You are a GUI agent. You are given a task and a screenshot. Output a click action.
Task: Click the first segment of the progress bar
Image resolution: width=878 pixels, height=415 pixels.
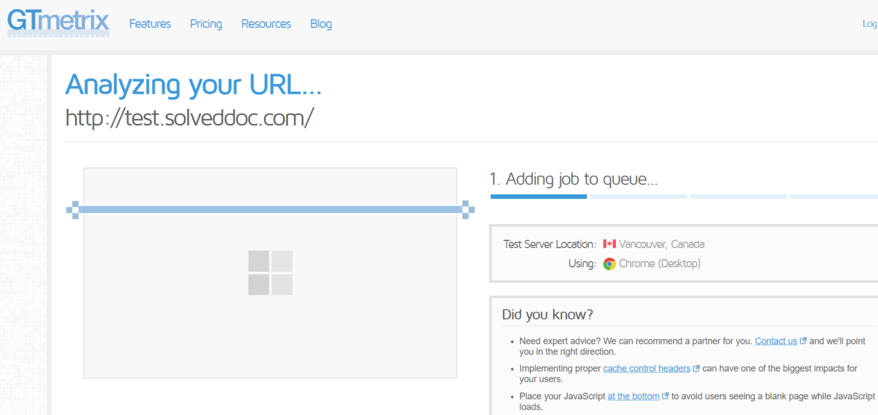(538, 197)
